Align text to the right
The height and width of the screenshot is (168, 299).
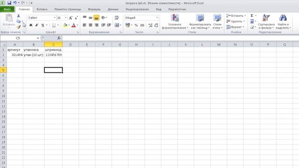pos(97,25)
